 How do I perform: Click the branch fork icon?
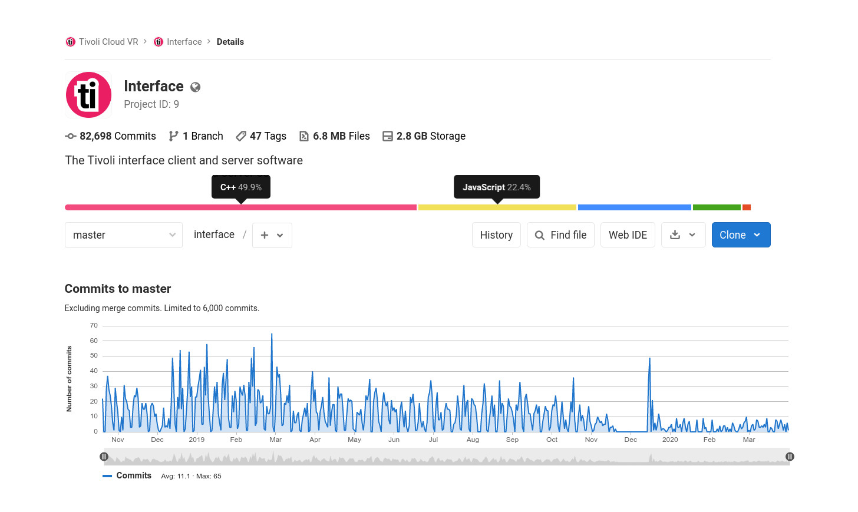click(x=173, y=136)
